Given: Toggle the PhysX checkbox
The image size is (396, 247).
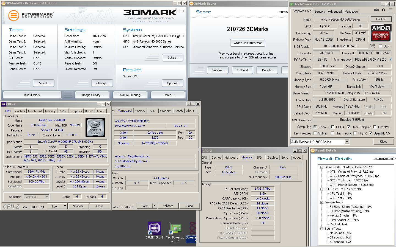Looking at the screenshot, I should [x=355, y=133].
